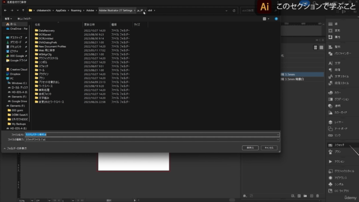Viewport: 359px width, 202px height.
Task: Refresh the folder listing in dialog
Action: pos(234,11)
